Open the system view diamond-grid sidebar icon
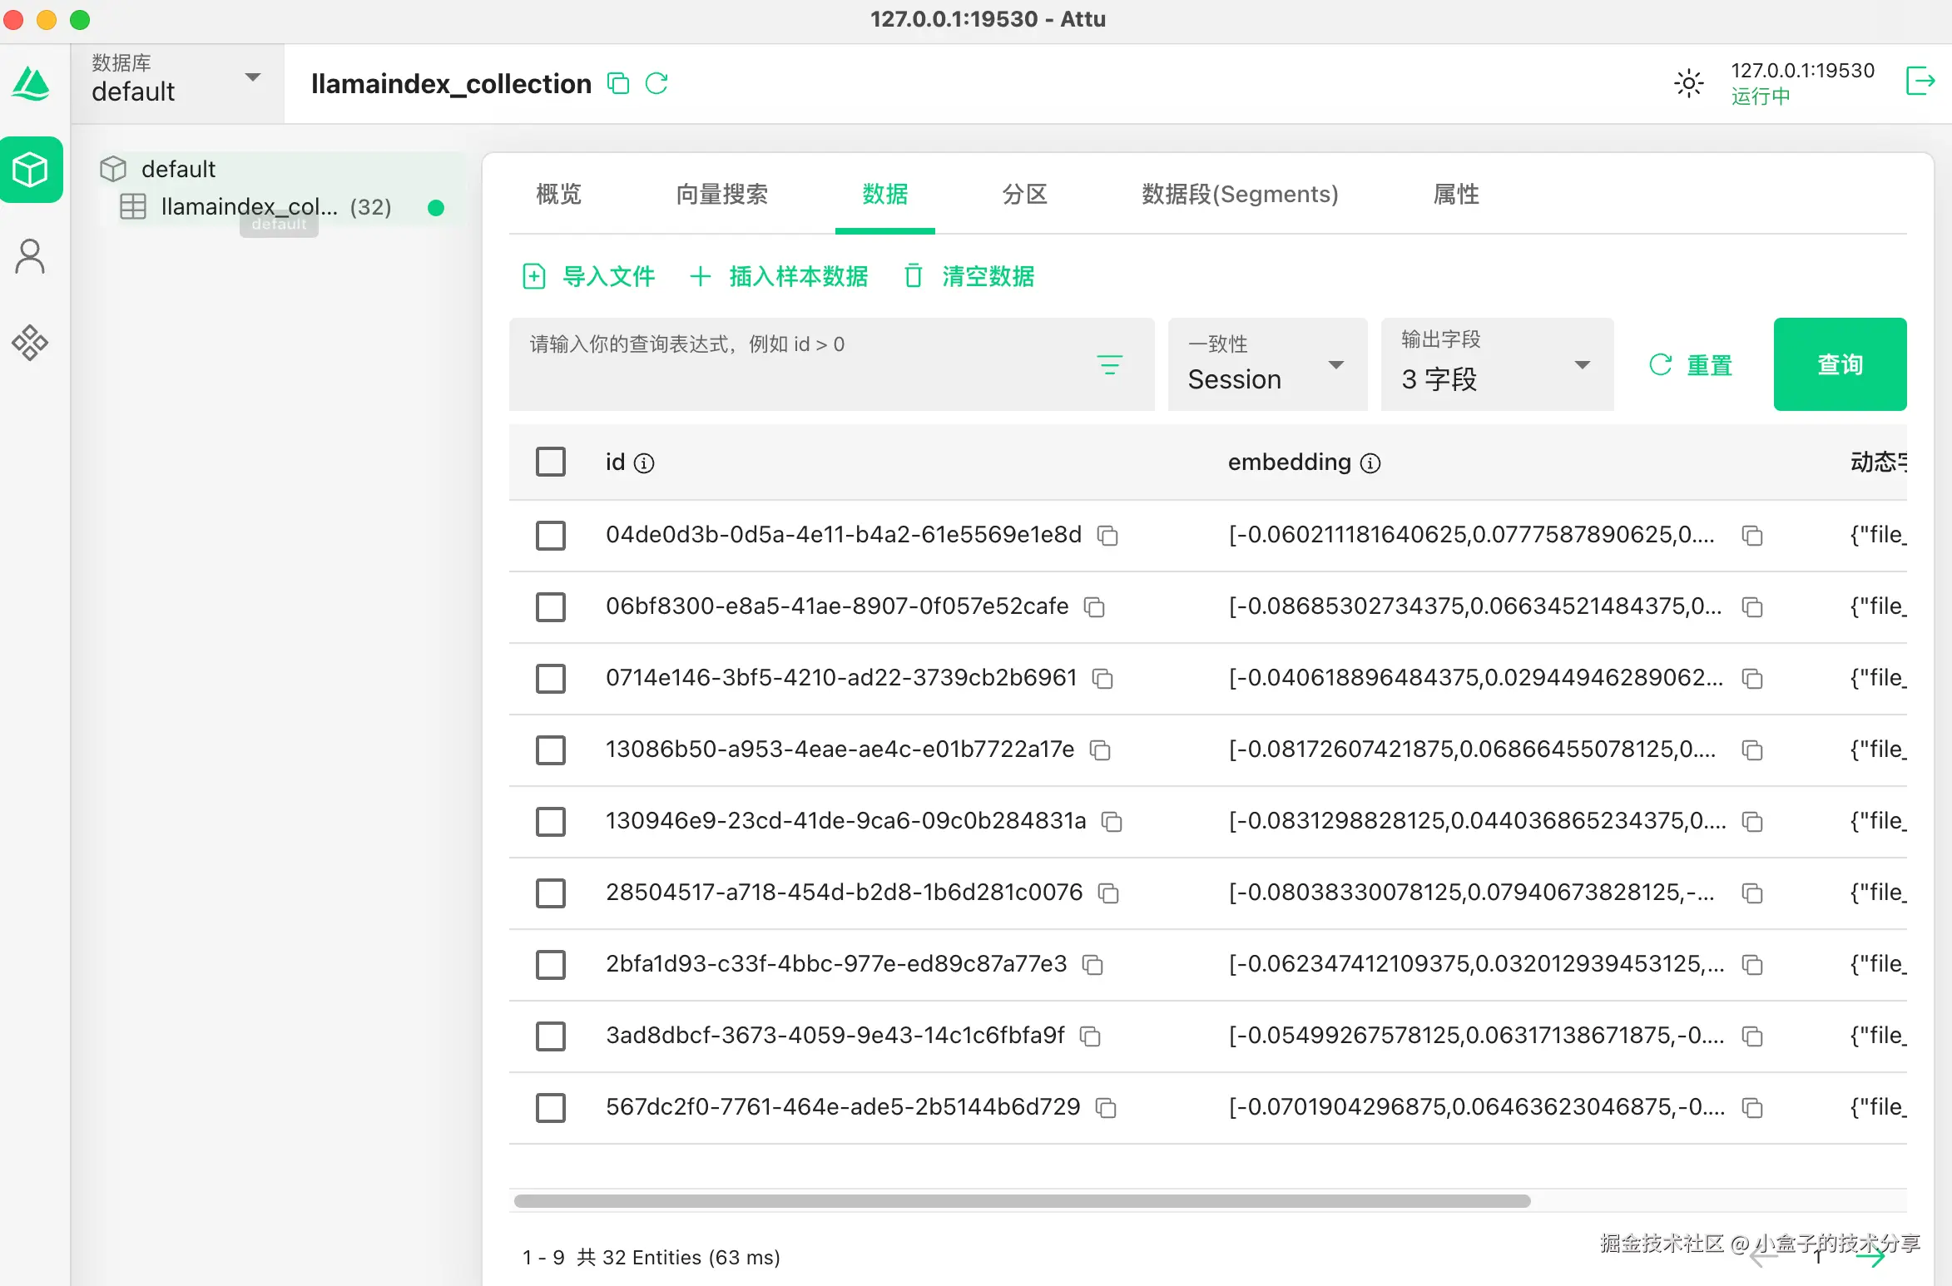 pos(31,342)
